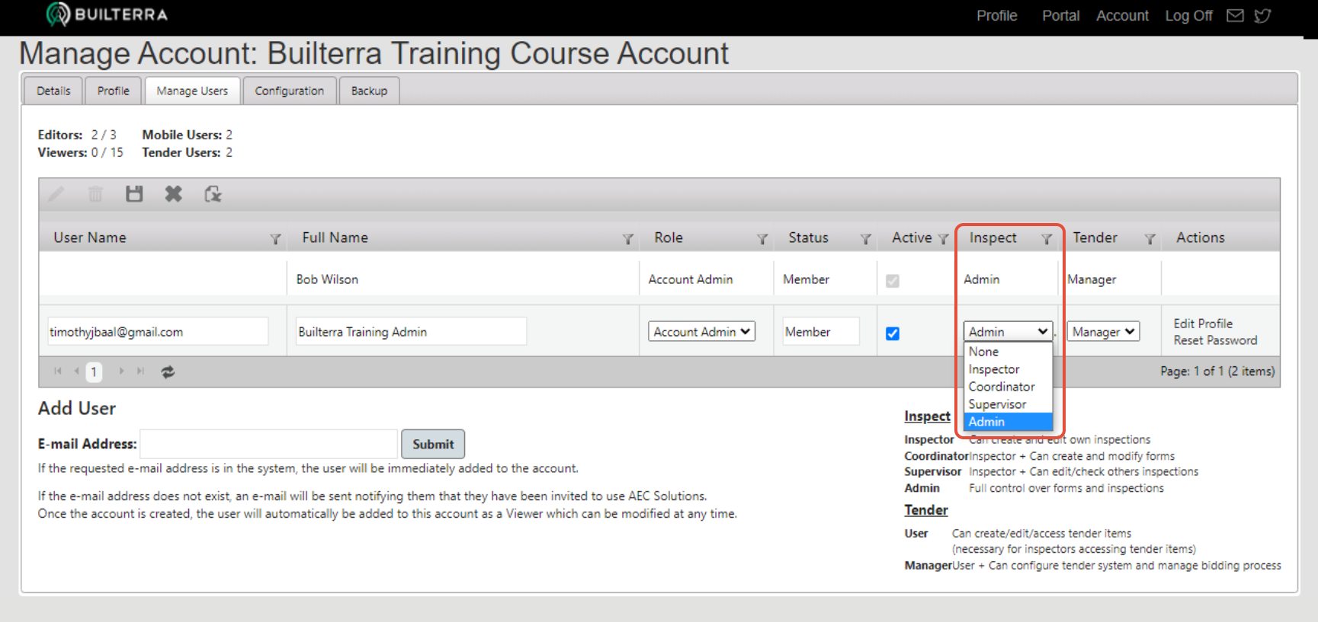Switch to the Details tab
Viewport: 1318px width, 622px height.
pos(53,91)
